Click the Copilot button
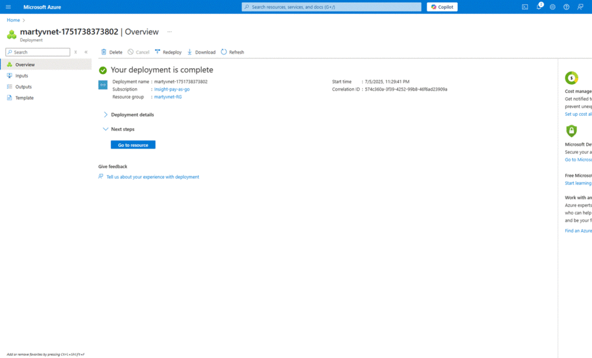Screen dimensions: 592x358 pyautogui.click(x=442, y=7)
